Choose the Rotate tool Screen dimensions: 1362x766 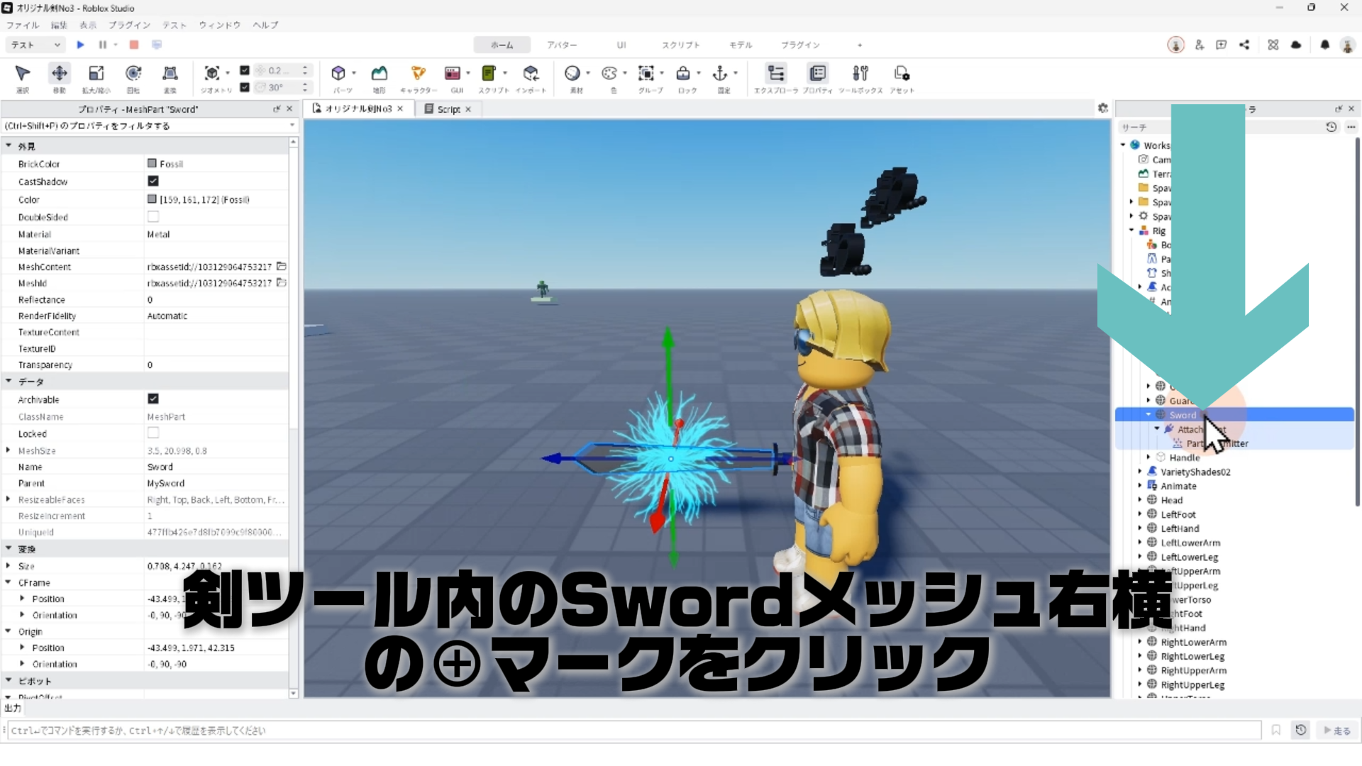133,74
